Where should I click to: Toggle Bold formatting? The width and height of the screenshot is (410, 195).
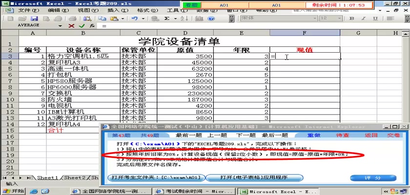point(352,19)
